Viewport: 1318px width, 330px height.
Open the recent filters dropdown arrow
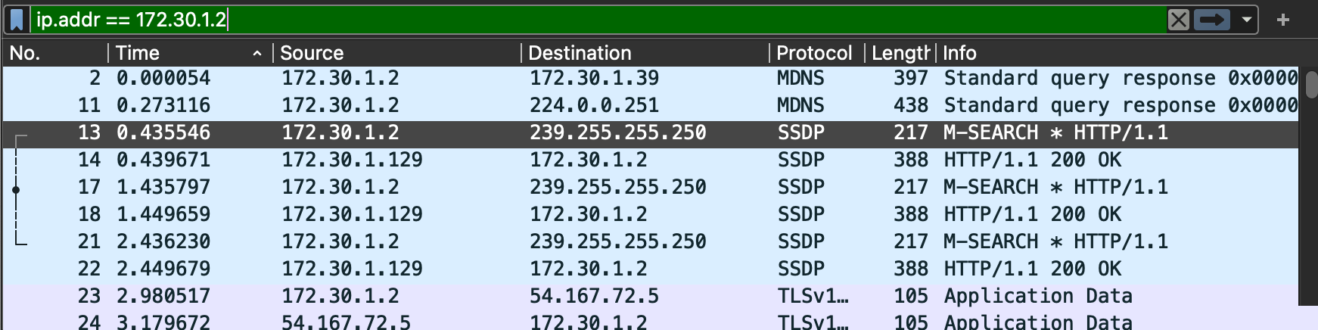coord(1246,20)
